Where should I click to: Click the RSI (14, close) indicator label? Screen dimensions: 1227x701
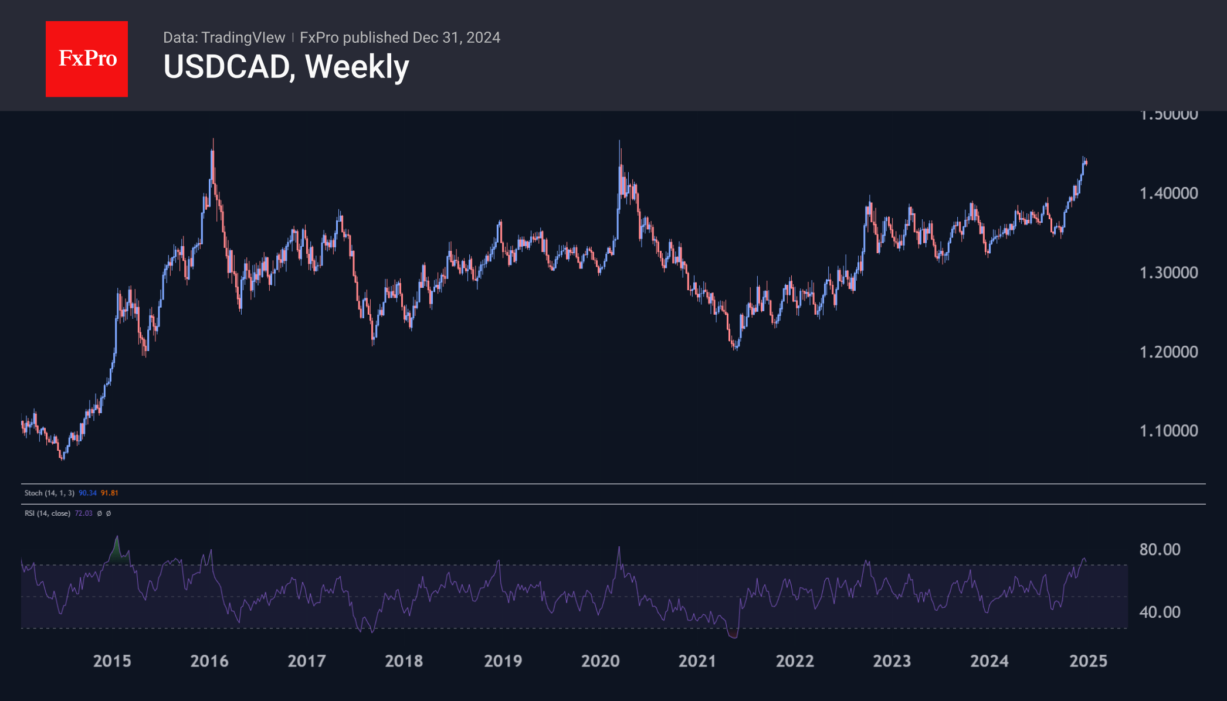pyautogui.click(x=47, y=513)
